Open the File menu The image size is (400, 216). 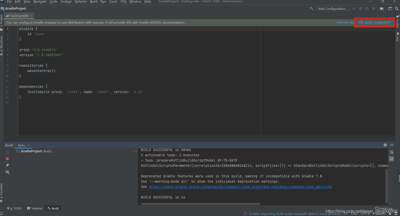9,2
